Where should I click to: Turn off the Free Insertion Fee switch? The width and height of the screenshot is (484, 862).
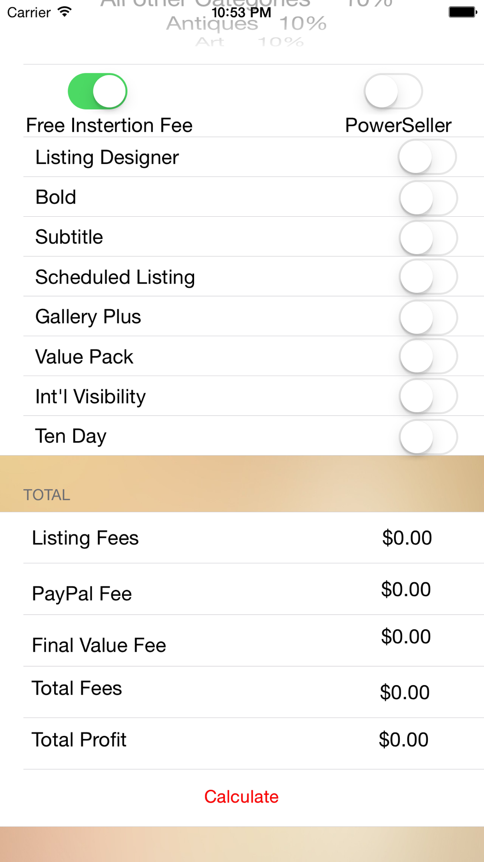(97, 91)
